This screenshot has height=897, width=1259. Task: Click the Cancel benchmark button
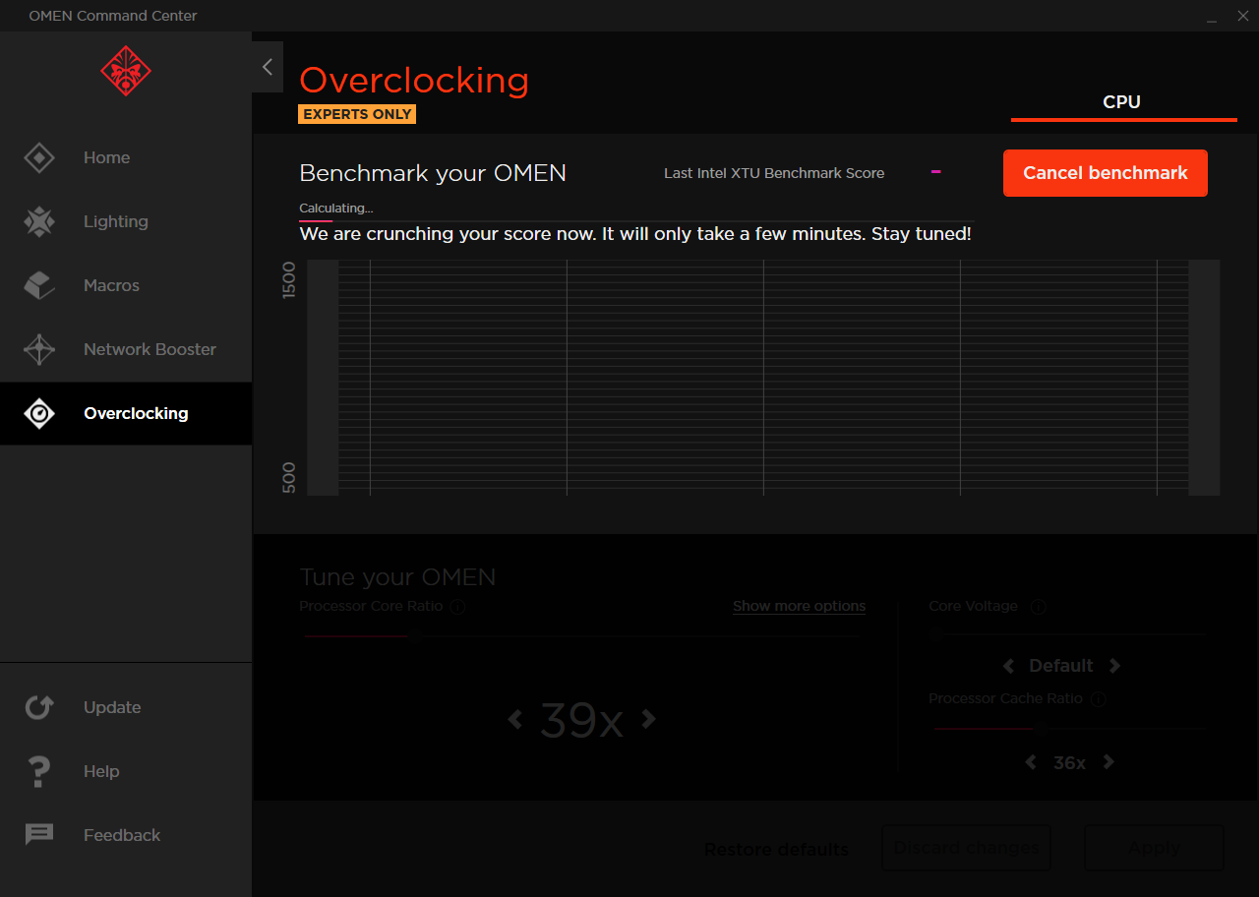point(1106,173)
